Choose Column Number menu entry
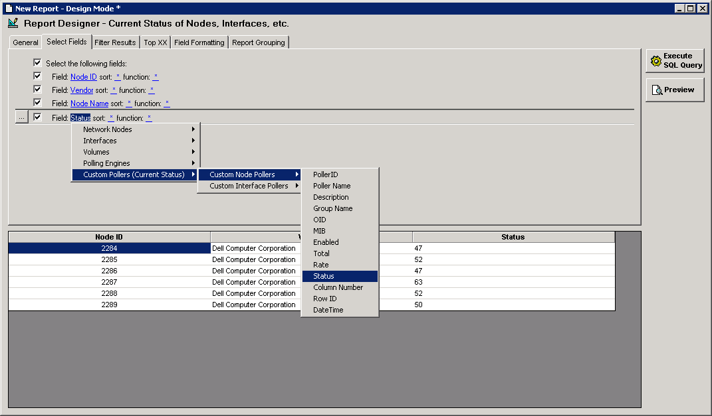The width and height of the screenshot is (712, 416). (340, 287)
